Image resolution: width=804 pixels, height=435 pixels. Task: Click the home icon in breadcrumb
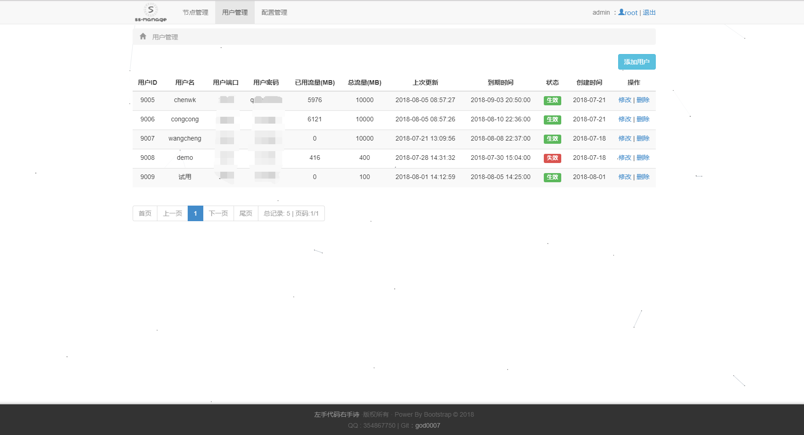pyautogui.click(x=143, y=37)
